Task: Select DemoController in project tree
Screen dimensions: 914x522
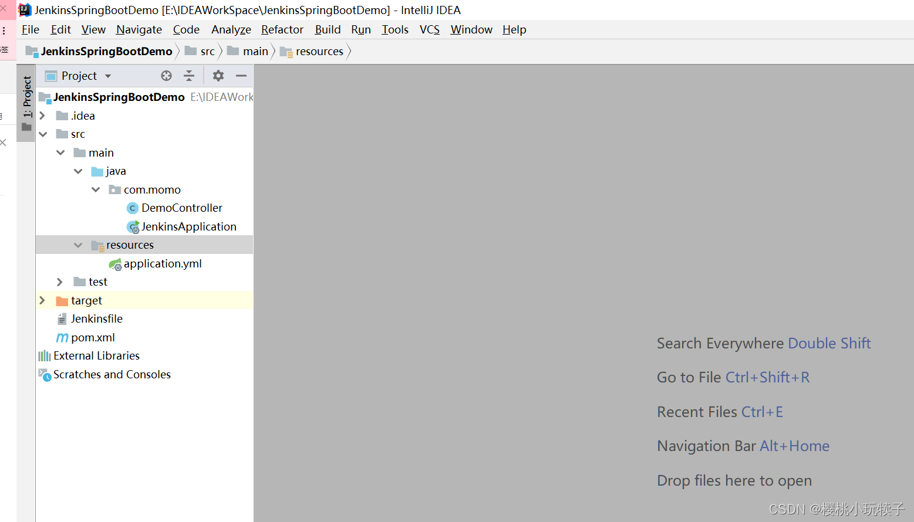Action: [182, 208]
